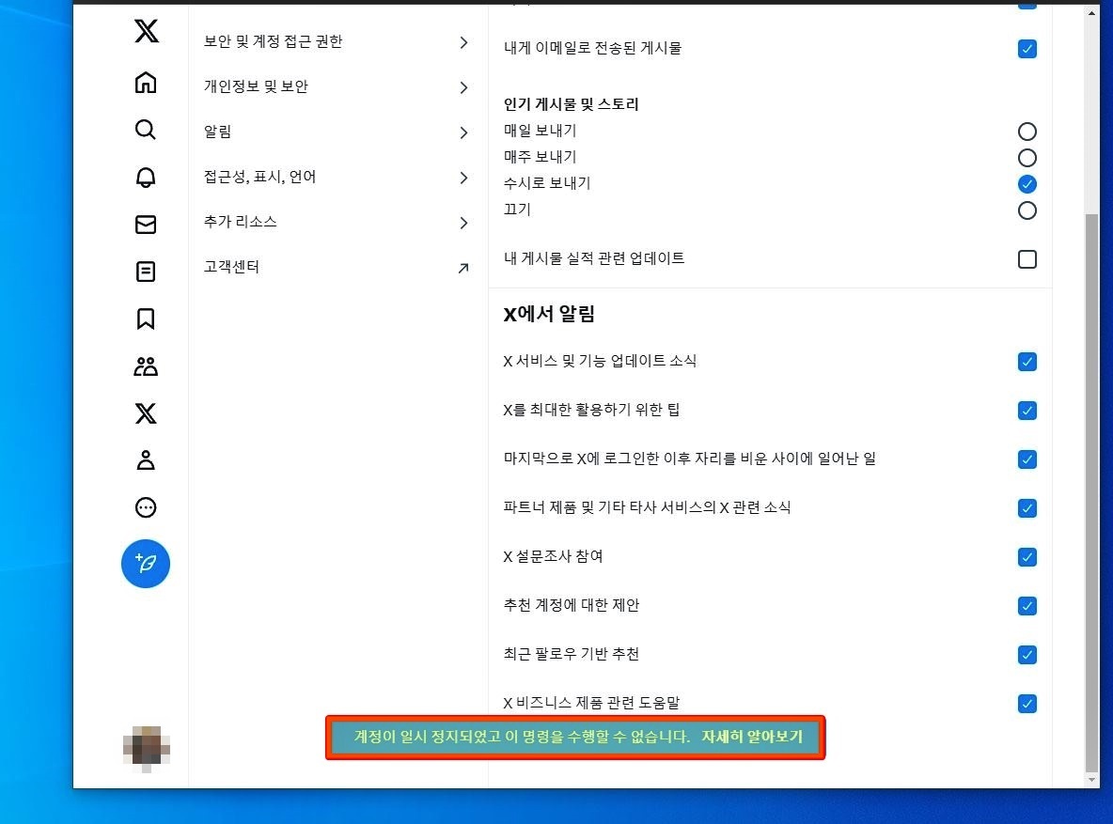Screen dimensions: 1113x824
Task: Open Bookmarks icon in sidebar
Action: pos(146,319)
